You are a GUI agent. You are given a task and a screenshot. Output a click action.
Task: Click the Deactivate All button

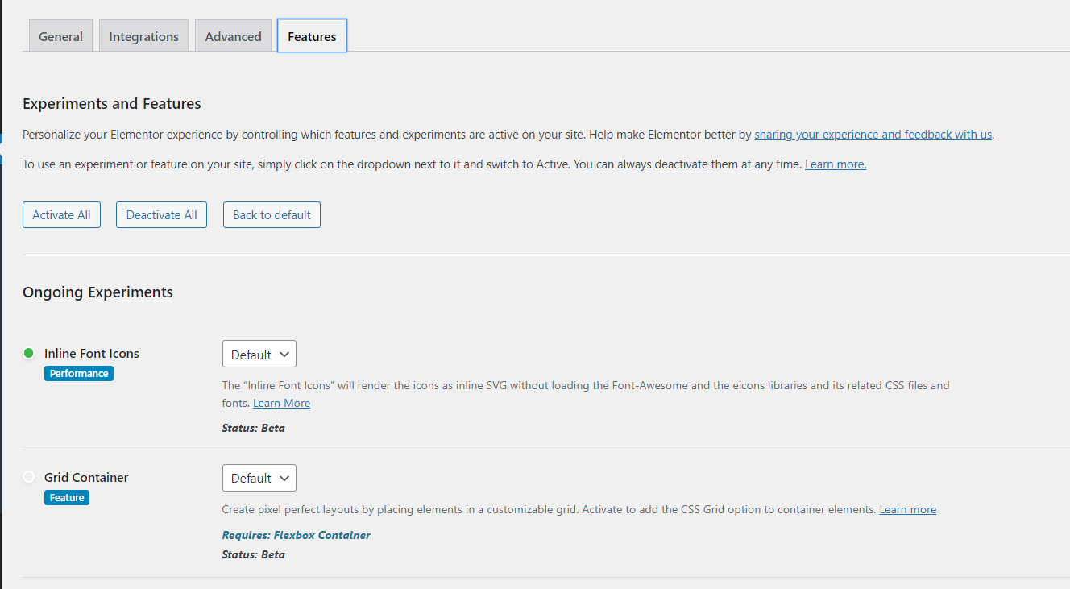point(161,215)
